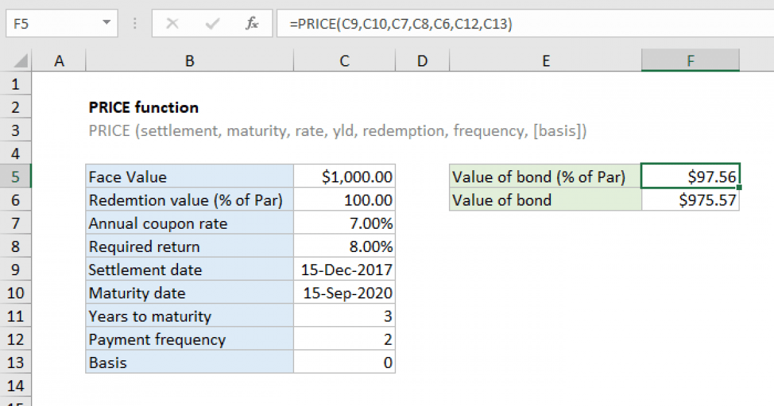Select the 7.00% annual coupon rate cell
The image size is (774, 406).
[x=344, y=223]
